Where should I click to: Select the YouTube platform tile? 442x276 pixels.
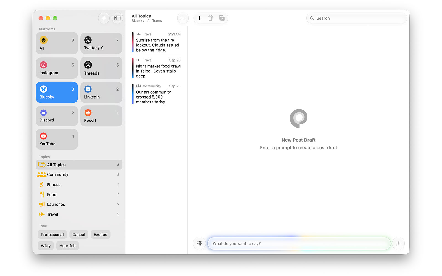point(57,139)
